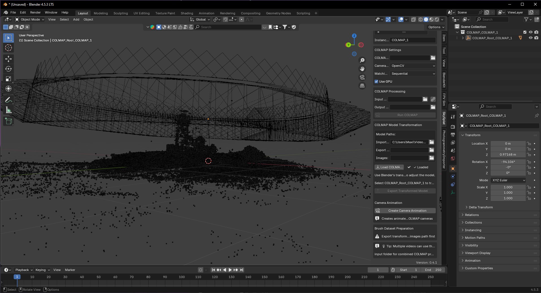Choose the Cursor tool

(x=8, y=48)
